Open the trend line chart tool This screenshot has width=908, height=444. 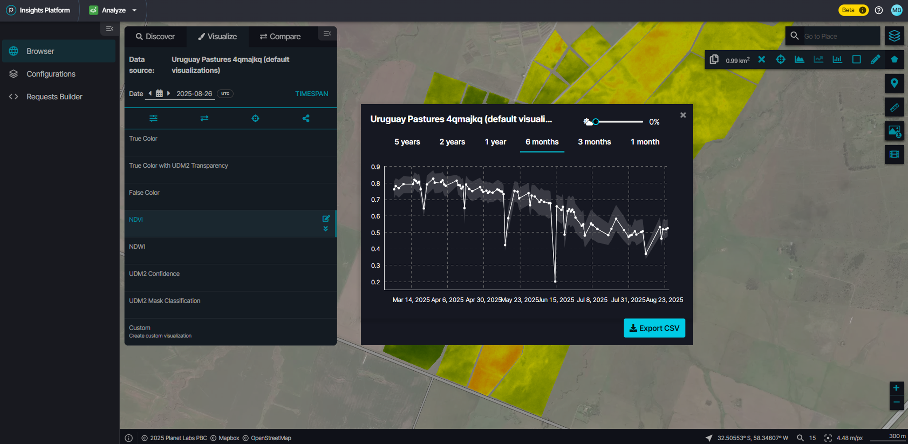pyautogui.click(x=818, y=59)
